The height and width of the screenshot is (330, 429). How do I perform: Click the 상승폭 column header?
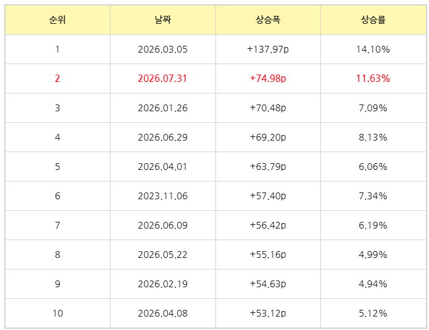coord(268,20)
